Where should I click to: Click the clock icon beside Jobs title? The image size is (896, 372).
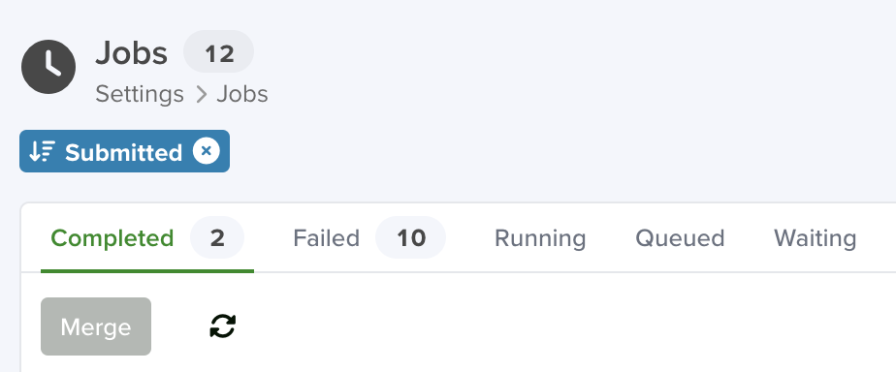(x=48, y=67)
